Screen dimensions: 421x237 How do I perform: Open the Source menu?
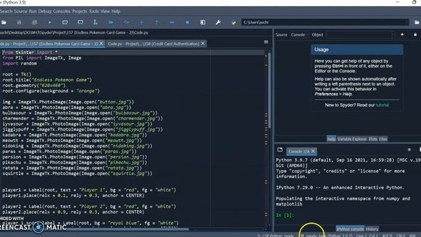pos(20,11)
